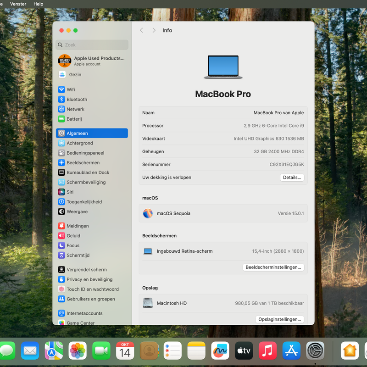Go to Vergrendel scherm settings
The width and height of the screenshot is (367, 367).
pyautogui.click(x=92, y=270)
